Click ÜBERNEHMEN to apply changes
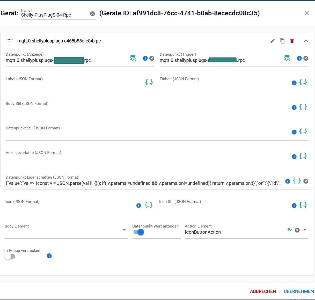315x300 pixels. coord(299,291)
